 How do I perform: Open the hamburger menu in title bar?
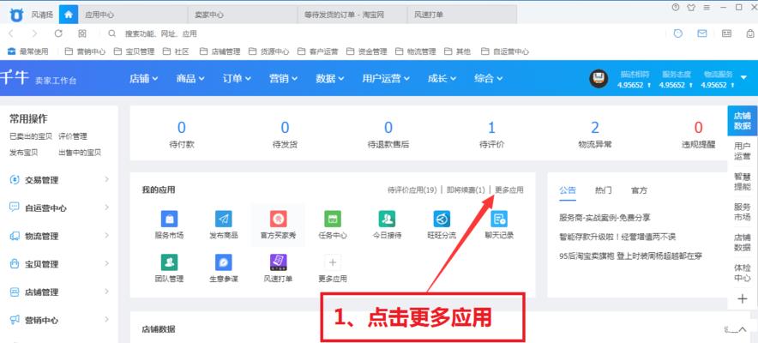(707, 7)
